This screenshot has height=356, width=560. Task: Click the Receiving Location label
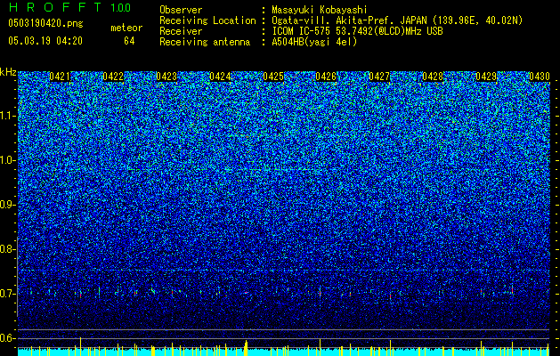tap(207, 20)
